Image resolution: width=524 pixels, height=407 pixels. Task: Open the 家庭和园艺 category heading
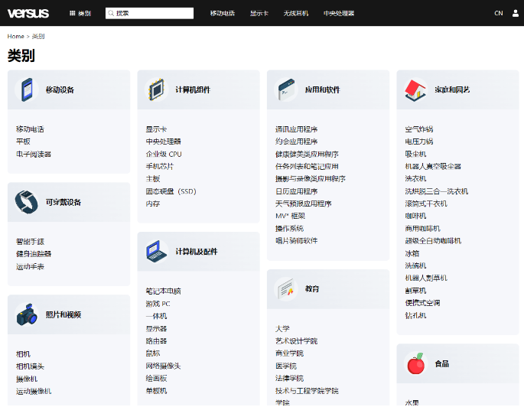point(452,90)
